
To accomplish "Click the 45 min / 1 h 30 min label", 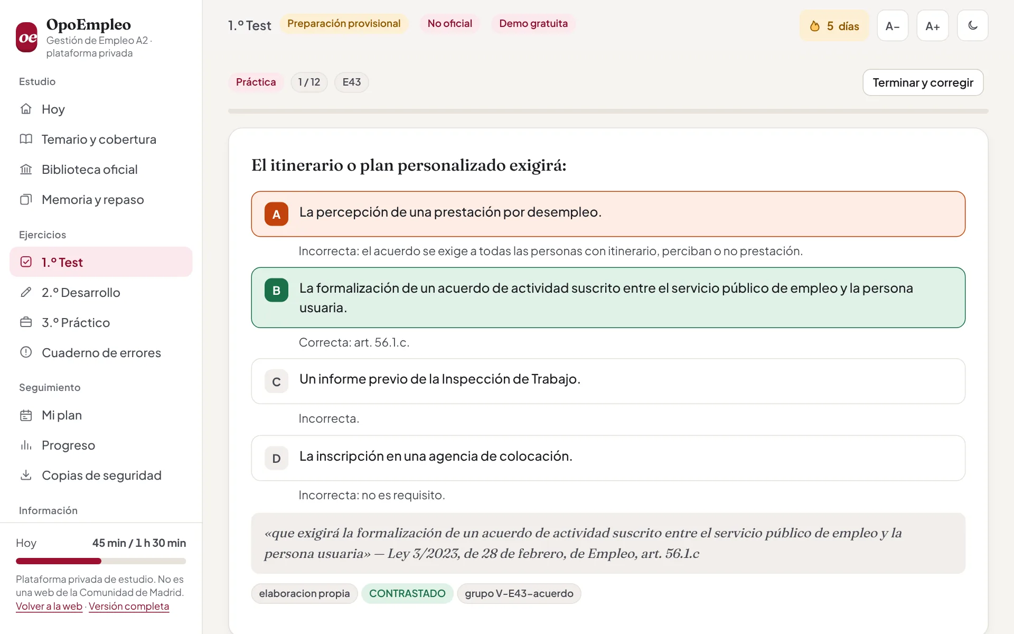I will point(139,543).
